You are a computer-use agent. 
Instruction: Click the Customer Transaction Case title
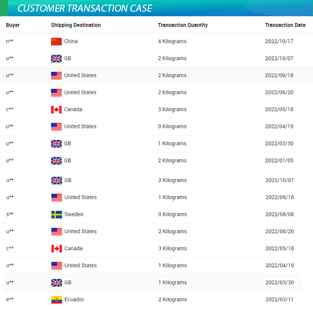[x=85, y=8]
